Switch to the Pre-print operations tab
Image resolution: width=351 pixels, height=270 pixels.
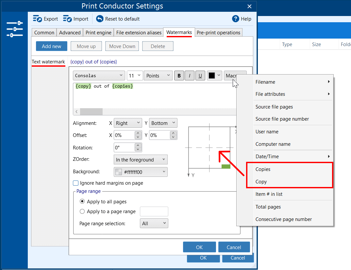click(x=218, y=33)
